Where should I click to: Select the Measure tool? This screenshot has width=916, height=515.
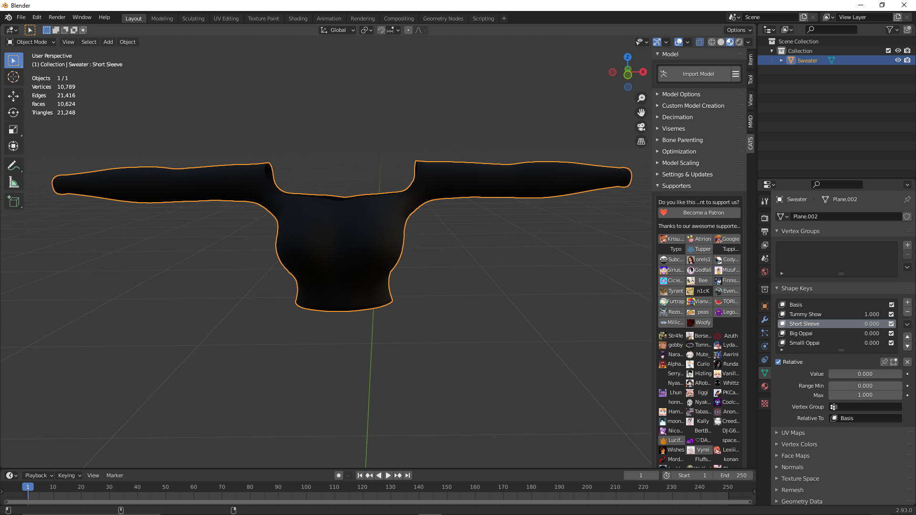click(13, 182)
